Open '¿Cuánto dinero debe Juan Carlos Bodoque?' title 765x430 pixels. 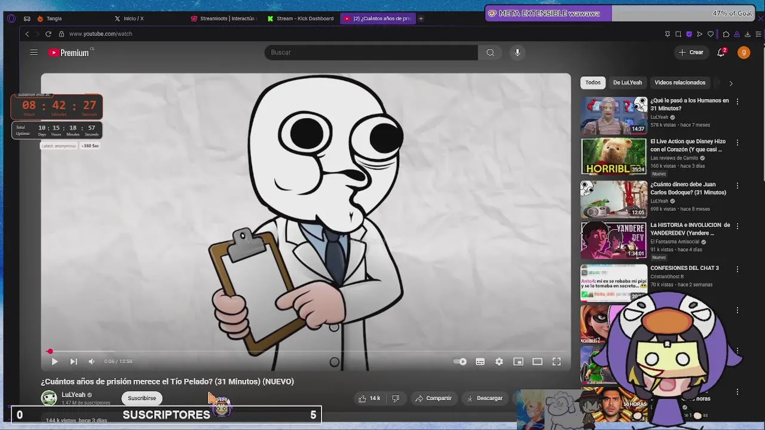688,189
